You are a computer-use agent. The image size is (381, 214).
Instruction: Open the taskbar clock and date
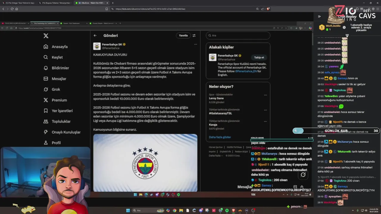tap(374, 210)
